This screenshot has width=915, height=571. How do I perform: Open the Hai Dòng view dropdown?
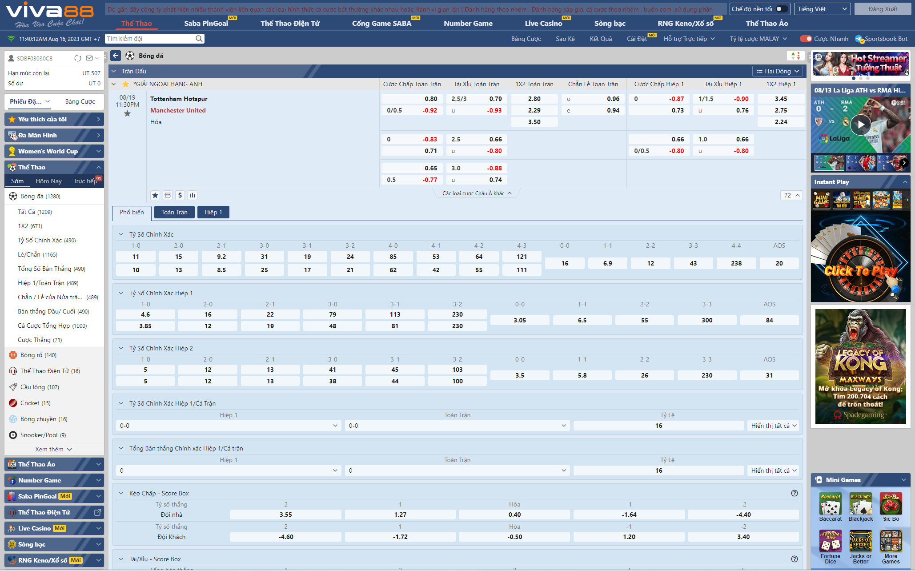click(778, 71)
